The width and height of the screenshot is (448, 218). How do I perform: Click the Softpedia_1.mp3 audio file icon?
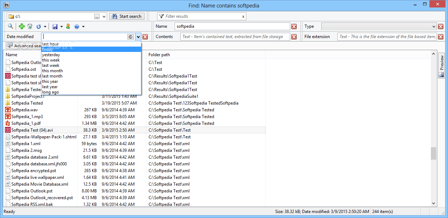[8, 117]
